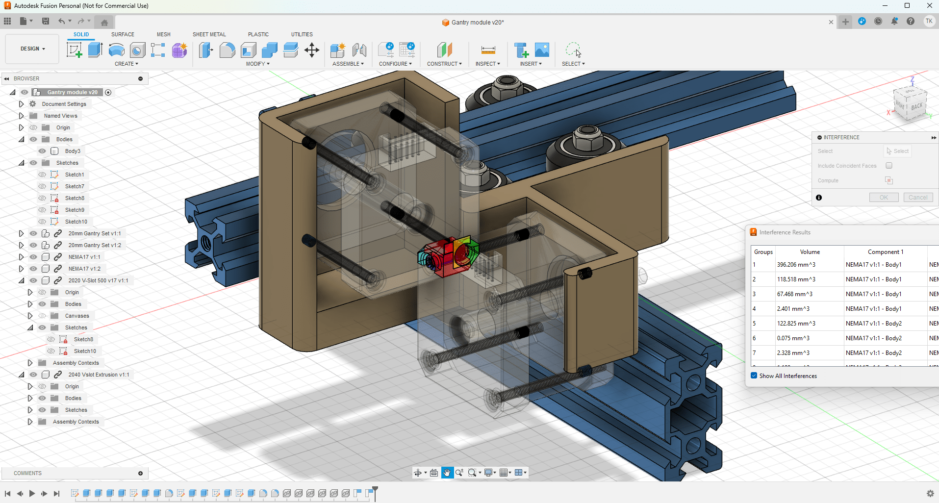Viewport: 939px width, 503px height.
Task: Open the MODIFY dropdown menu
Action: [258, 64]
